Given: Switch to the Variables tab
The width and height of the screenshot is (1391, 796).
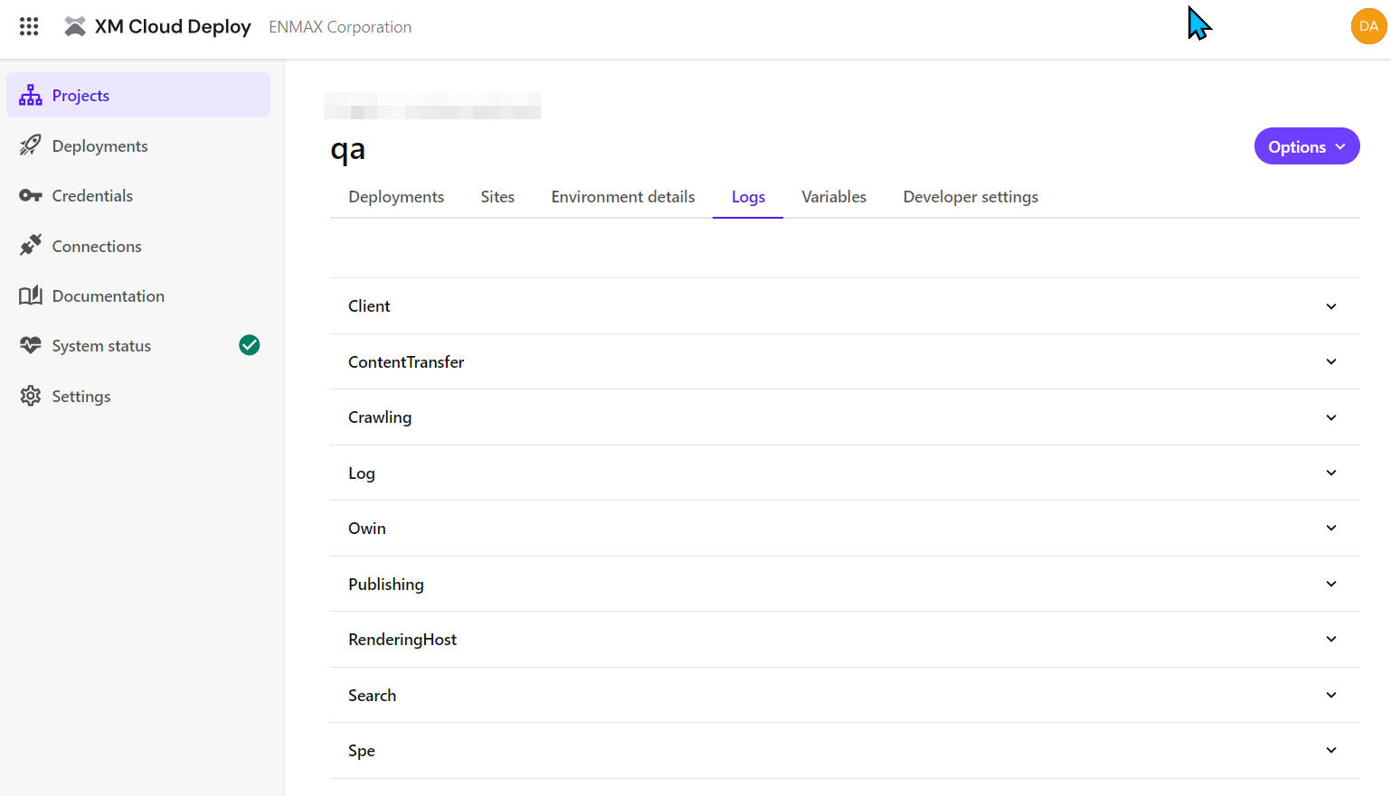Looking at the screenshot, I should pyautogui.click(x=833, y=196).
